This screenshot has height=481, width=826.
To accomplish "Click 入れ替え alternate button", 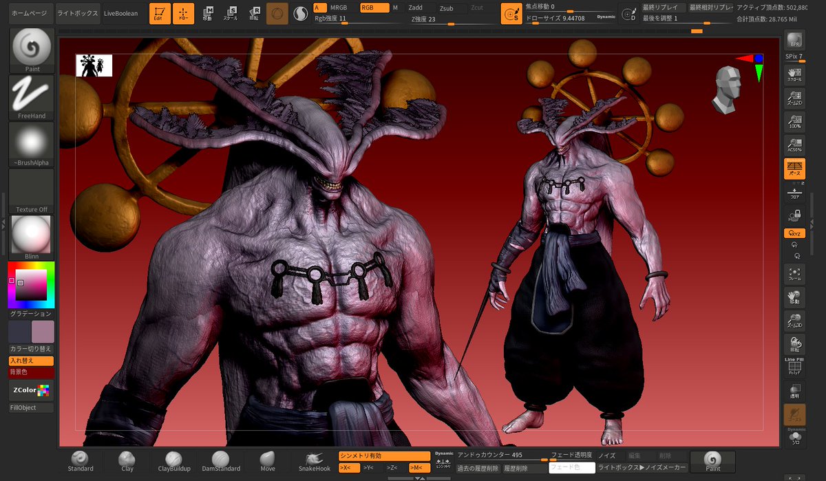I will coord(31,361).
